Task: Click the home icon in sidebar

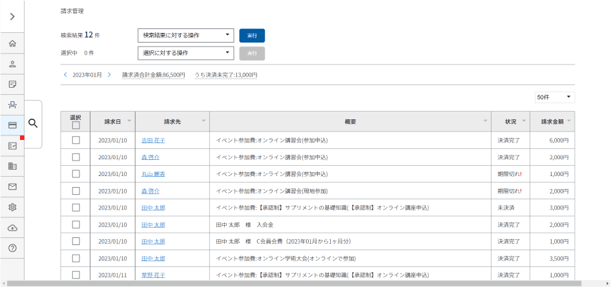Action: 12,44
